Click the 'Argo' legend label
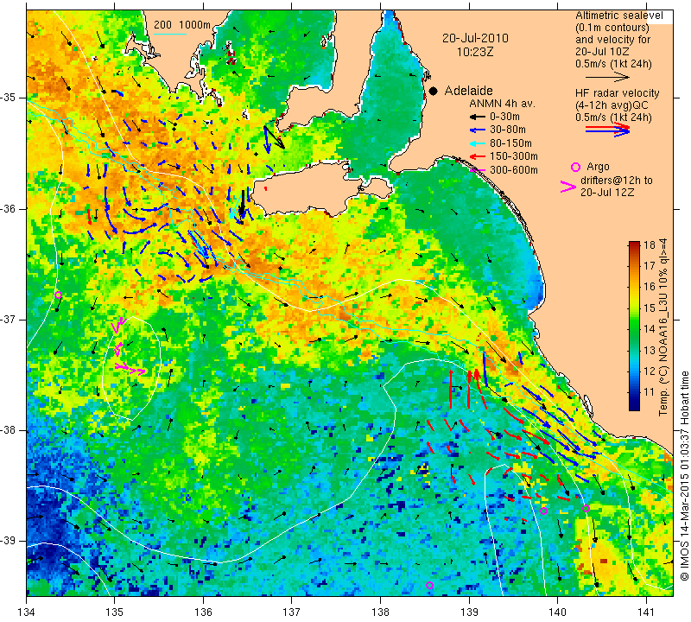This screenshot has height=622, width=691. (x=598, y=167)
